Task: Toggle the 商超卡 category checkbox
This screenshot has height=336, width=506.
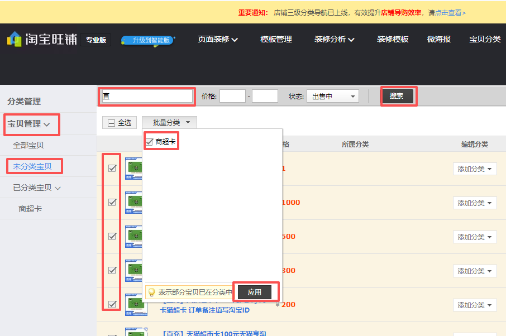Action: tap(150, 142)
